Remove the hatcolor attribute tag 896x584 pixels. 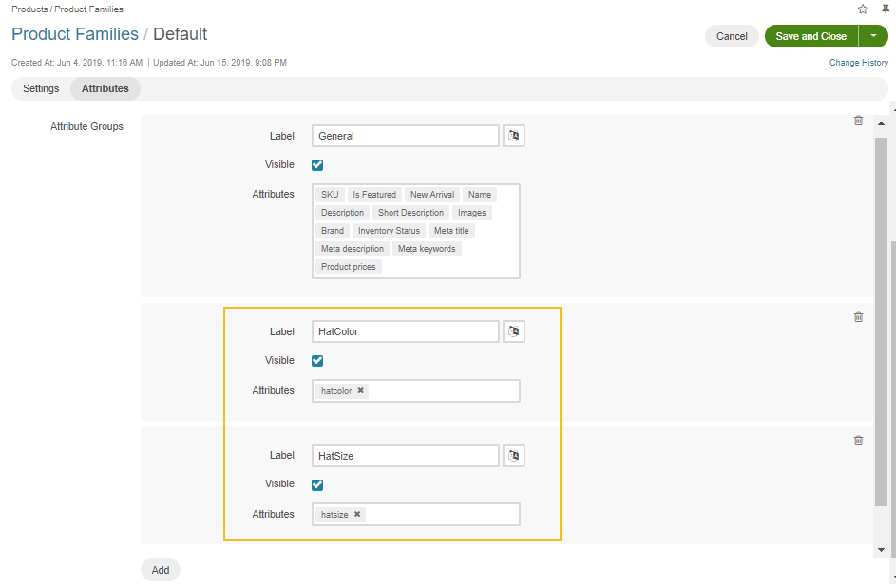pyautogui.click(x=361, y=390)
